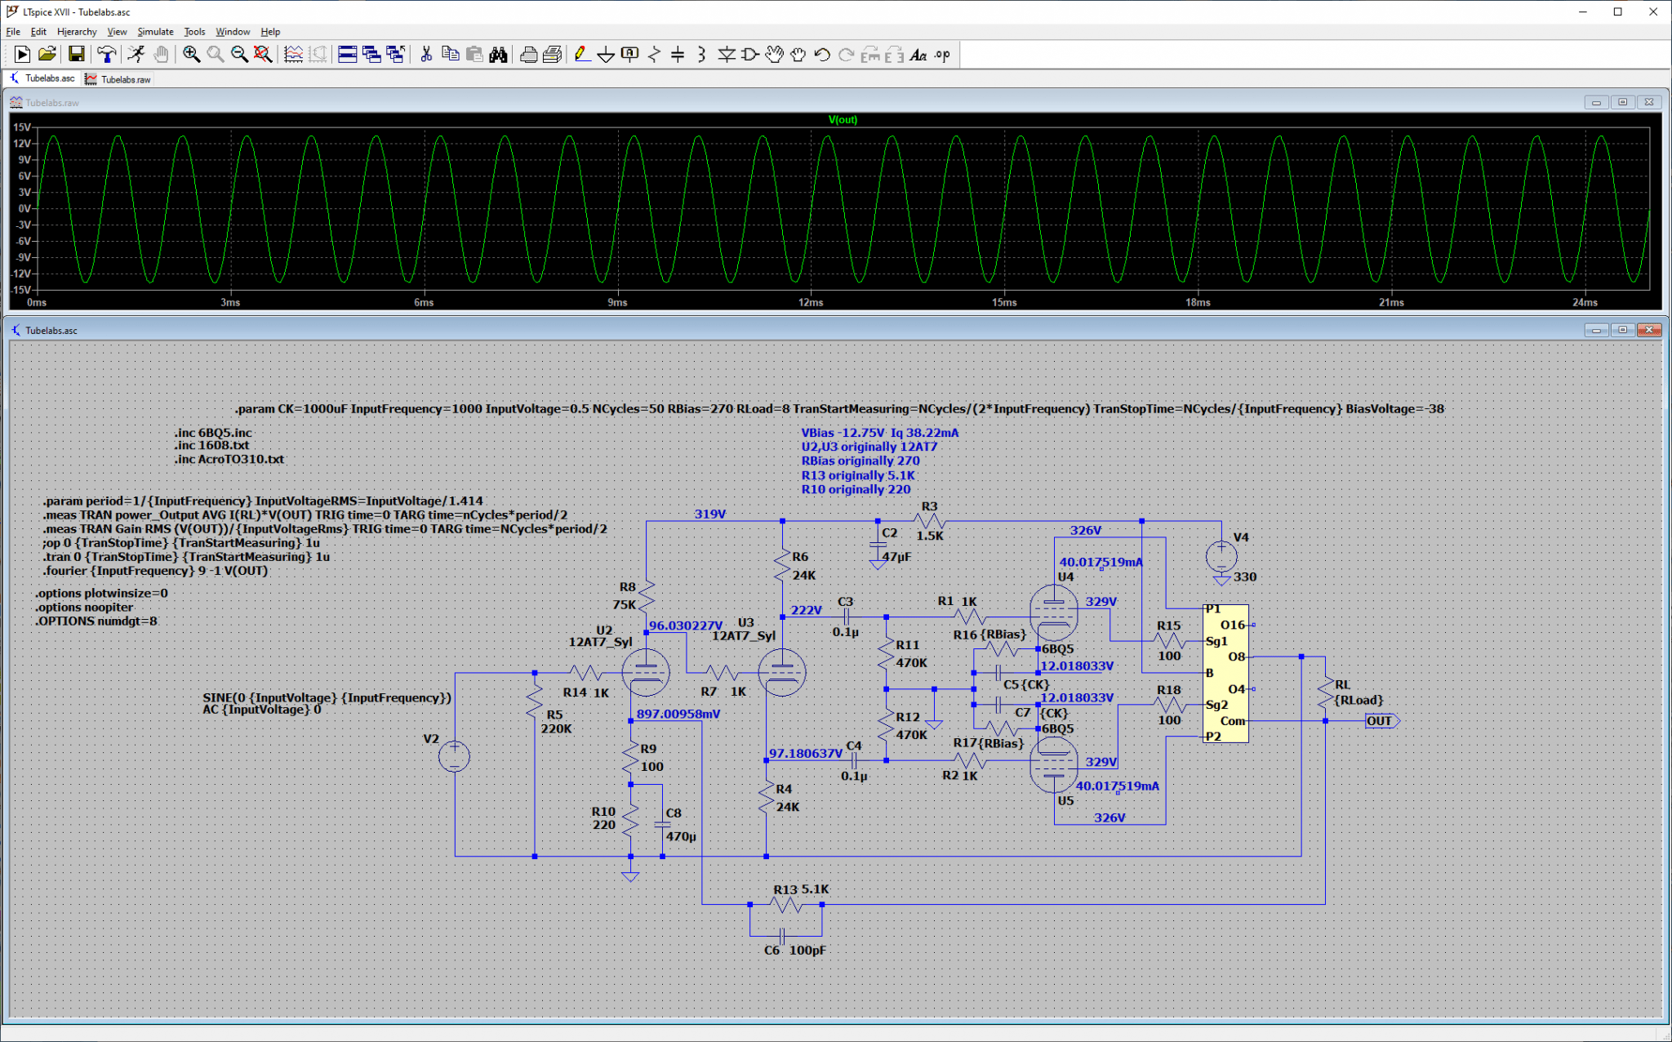1672x1042 pixels.
Task: Open the Help menu
Action: point(270,32)
